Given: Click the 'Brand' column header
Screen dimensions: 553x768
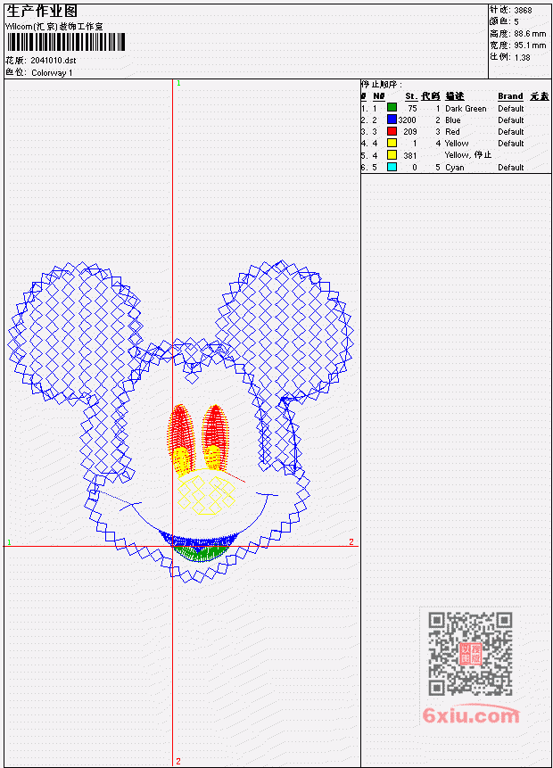Looking at the screenshot, I should (x=510, y=96).
